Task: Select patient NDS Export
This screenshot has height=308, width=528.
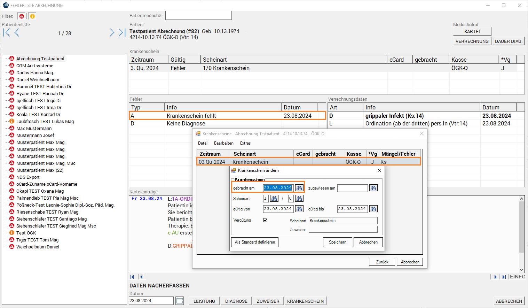Action: pos(28,177)
